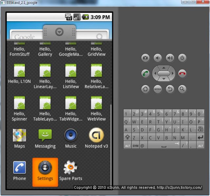210x196 pixels.
Task: Click the period key on keyboard
Action: [192, 137]
